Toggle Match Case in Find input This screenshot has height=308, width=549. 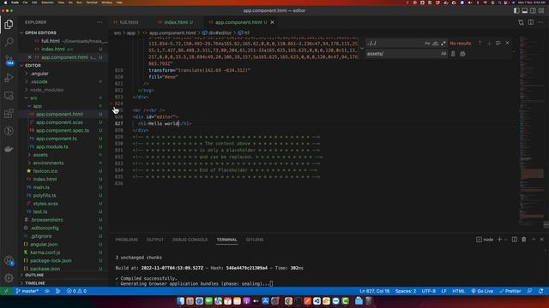coord(427,44)
